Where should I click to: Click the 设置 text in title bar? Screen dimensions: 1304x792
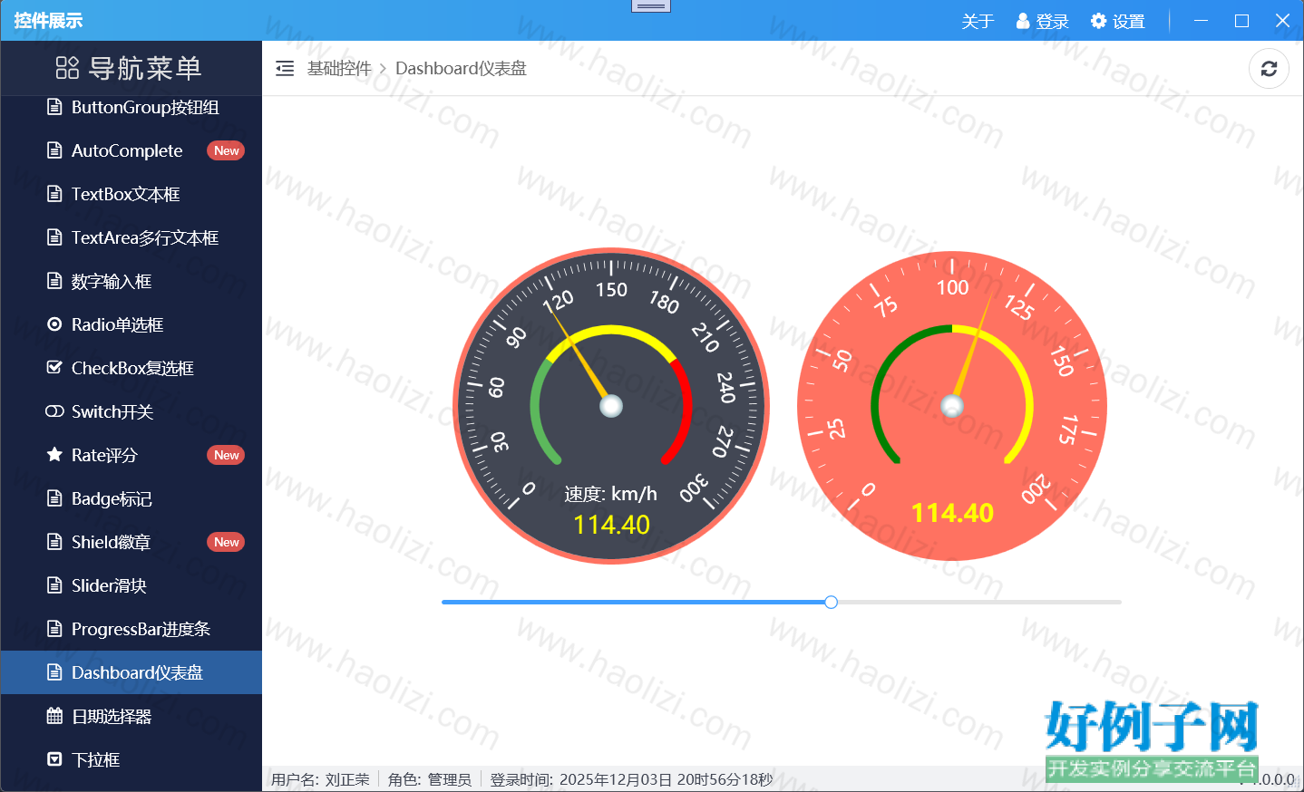[x=1128, y=21]
